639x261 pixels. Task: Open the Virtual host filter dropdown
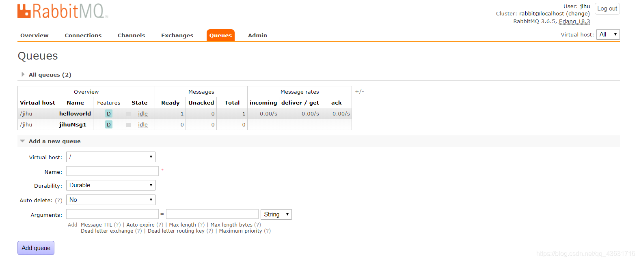pyautogui.click(x=608, y=34)
